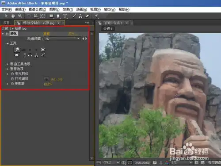Toggle the Composition viewer panel lock
This screenshot has height=166, width=221.
100,23
